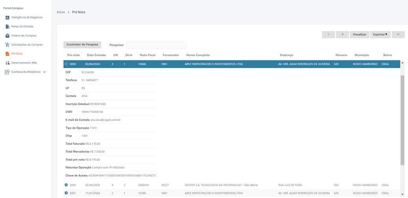Collapse details of pré-nota 3058

click(66, 64)
